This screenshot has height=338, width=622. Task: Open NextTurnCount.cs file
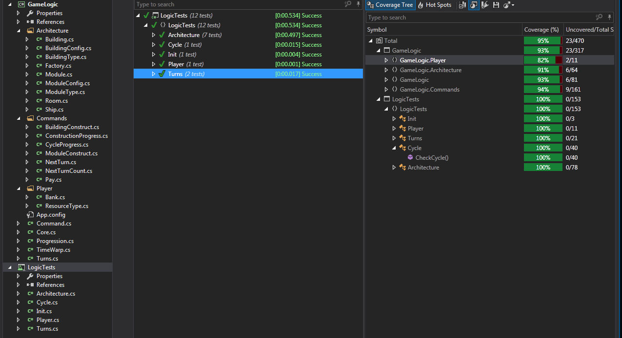(x=69, y=171)
